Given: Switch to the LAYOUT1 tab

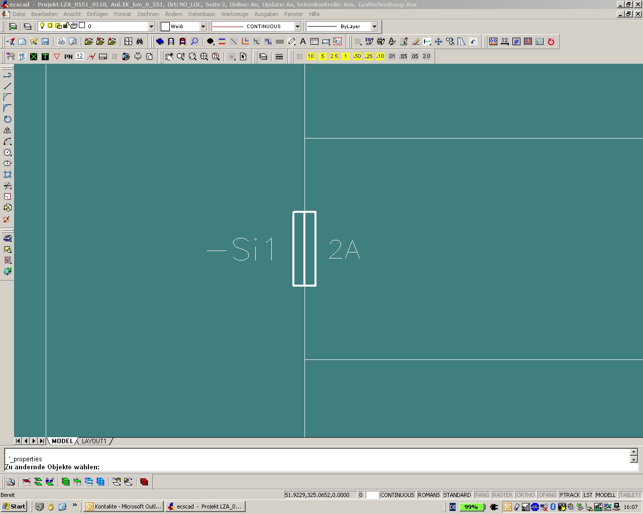Looking at the screenshot, I should (94, 441).
